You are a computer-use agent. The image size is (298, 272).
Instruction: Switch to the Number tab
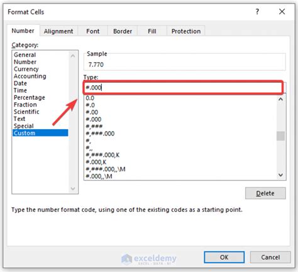[23, 31]
